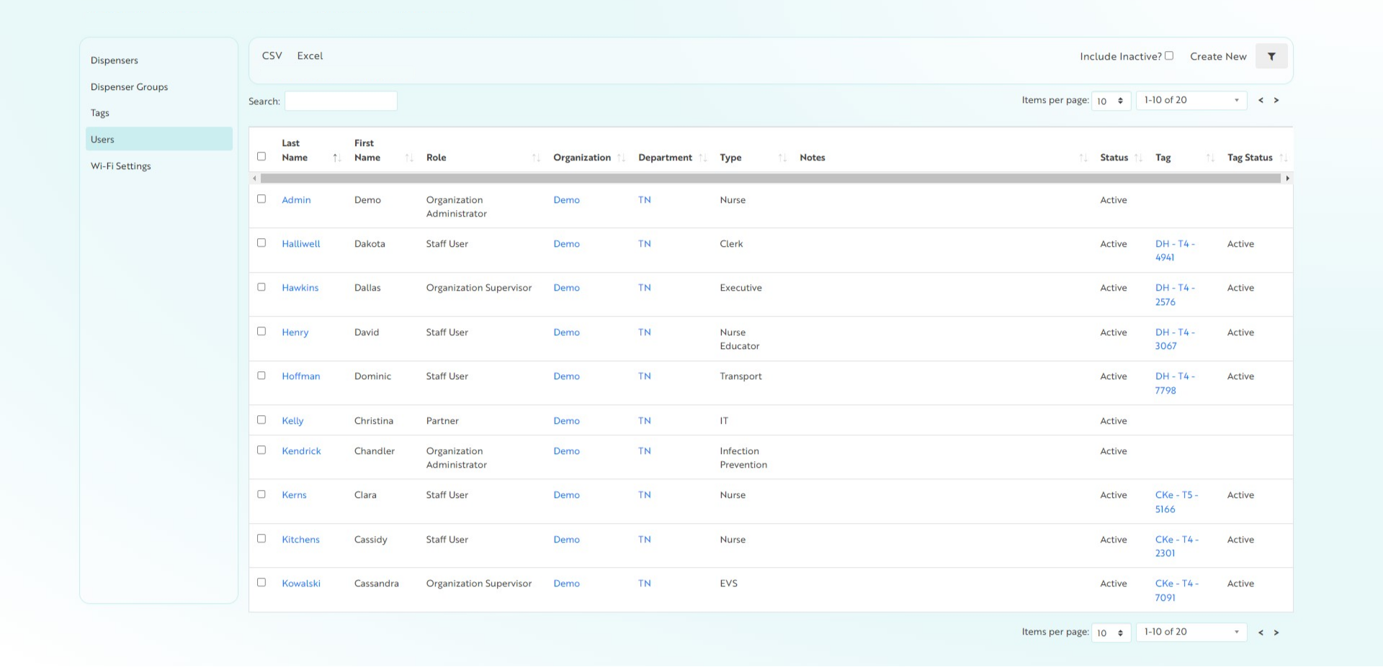Image resolution: width=1383 pixels, height=667 pixels.
Task: Open Dispenser Groups in the sidebar
Action: [x=130, y=87]
